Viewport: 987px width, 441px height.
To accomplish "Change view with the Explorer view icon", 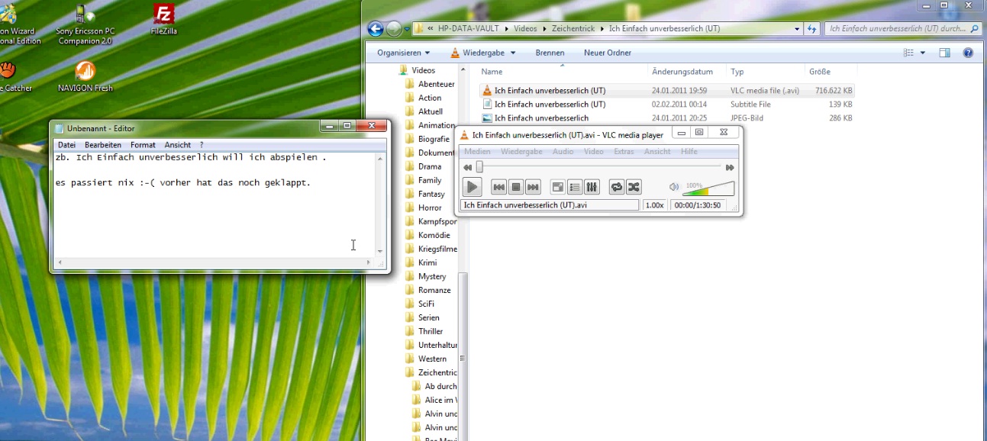I will click(908, 53).
